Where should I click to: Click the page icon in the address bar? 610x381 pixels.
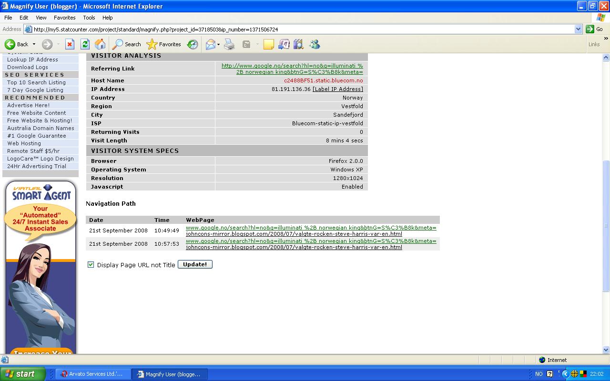point(29,29)
